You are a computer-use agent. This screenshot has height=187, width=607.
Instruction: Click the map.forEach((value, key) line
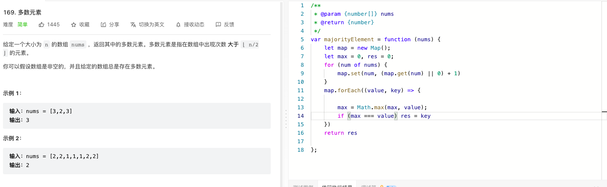click(x=372, y=90)
